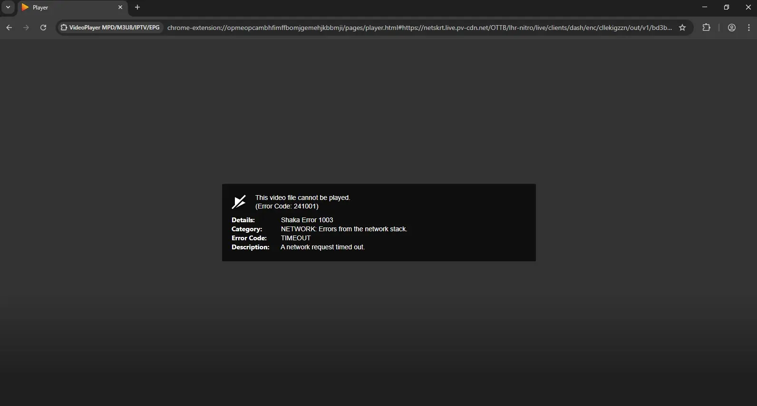Click the 'Description:' label
Screen dimensions: 757x406
coord(251,247)
